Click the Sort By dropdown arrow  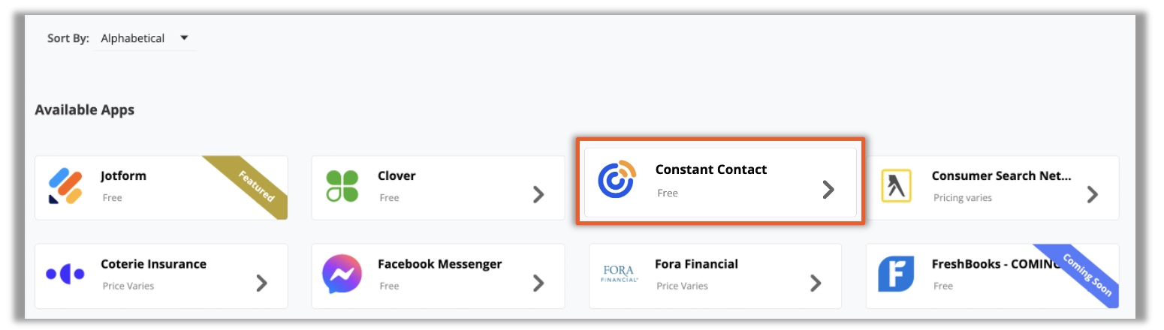(x=184, y=37)
